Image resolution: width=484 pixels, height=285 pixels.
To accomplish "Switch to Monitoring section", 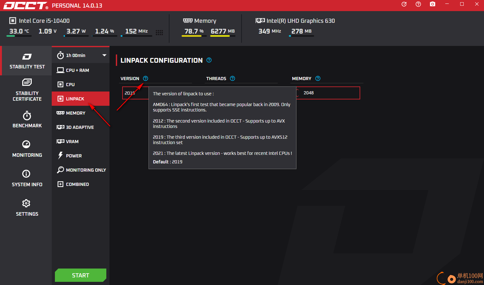I will click(27, 149).
